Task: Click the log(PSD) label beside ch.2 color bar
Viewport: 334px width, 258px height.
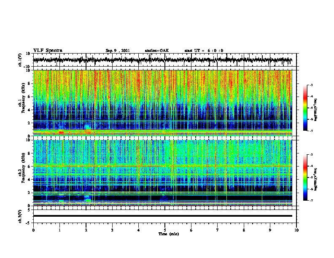Action: pyautogui.click(x=316, y=179)
